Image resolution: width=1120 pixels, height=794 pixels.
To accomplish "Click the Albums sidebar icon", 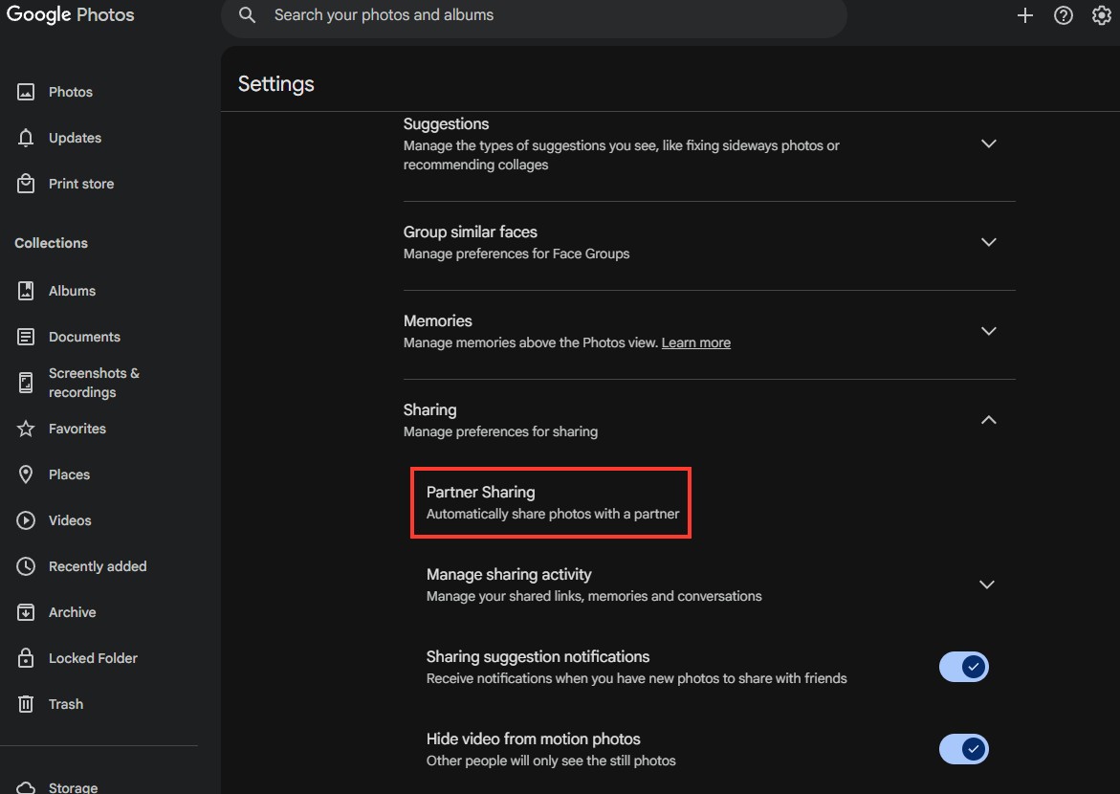I will pyautogui.click(x=26, y=291).
